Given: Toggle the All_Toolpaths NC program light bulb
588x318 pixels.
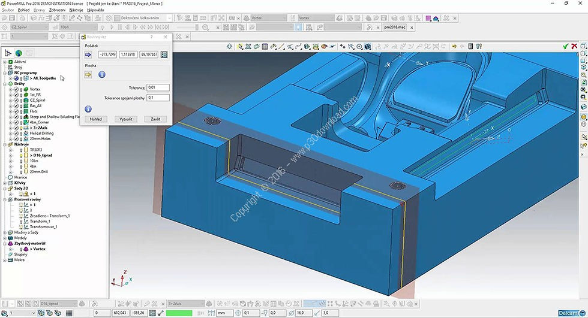Looking at the screenshot, I should (21, 78).
